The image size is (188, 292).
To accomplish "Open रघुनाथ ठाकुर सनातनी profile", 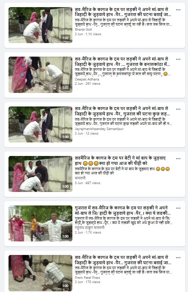I will [x=90, y=228].
